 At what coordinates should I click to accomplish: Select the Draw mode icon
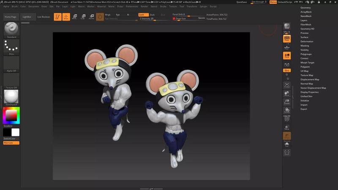[x=66, y=17]
